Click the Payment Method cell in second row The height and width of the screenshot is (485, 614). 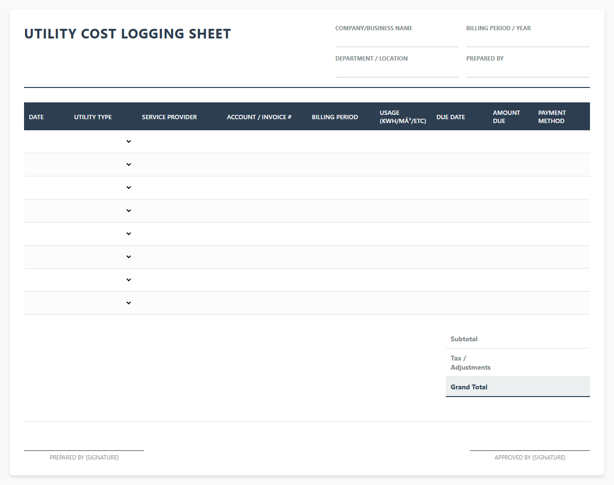coord(562,164)
